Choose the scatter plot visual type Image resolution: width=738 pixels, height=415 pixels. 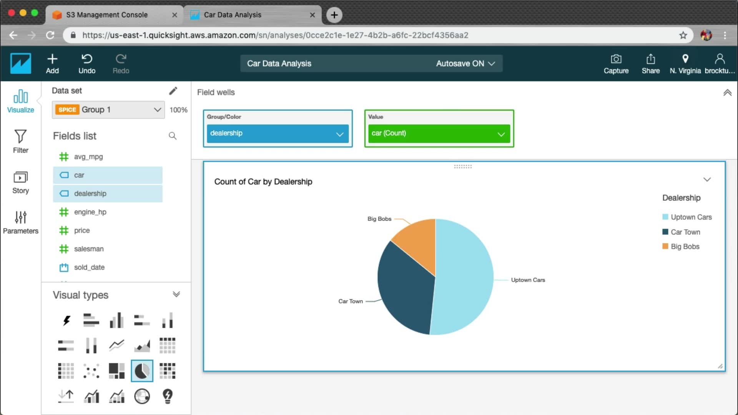91,371
